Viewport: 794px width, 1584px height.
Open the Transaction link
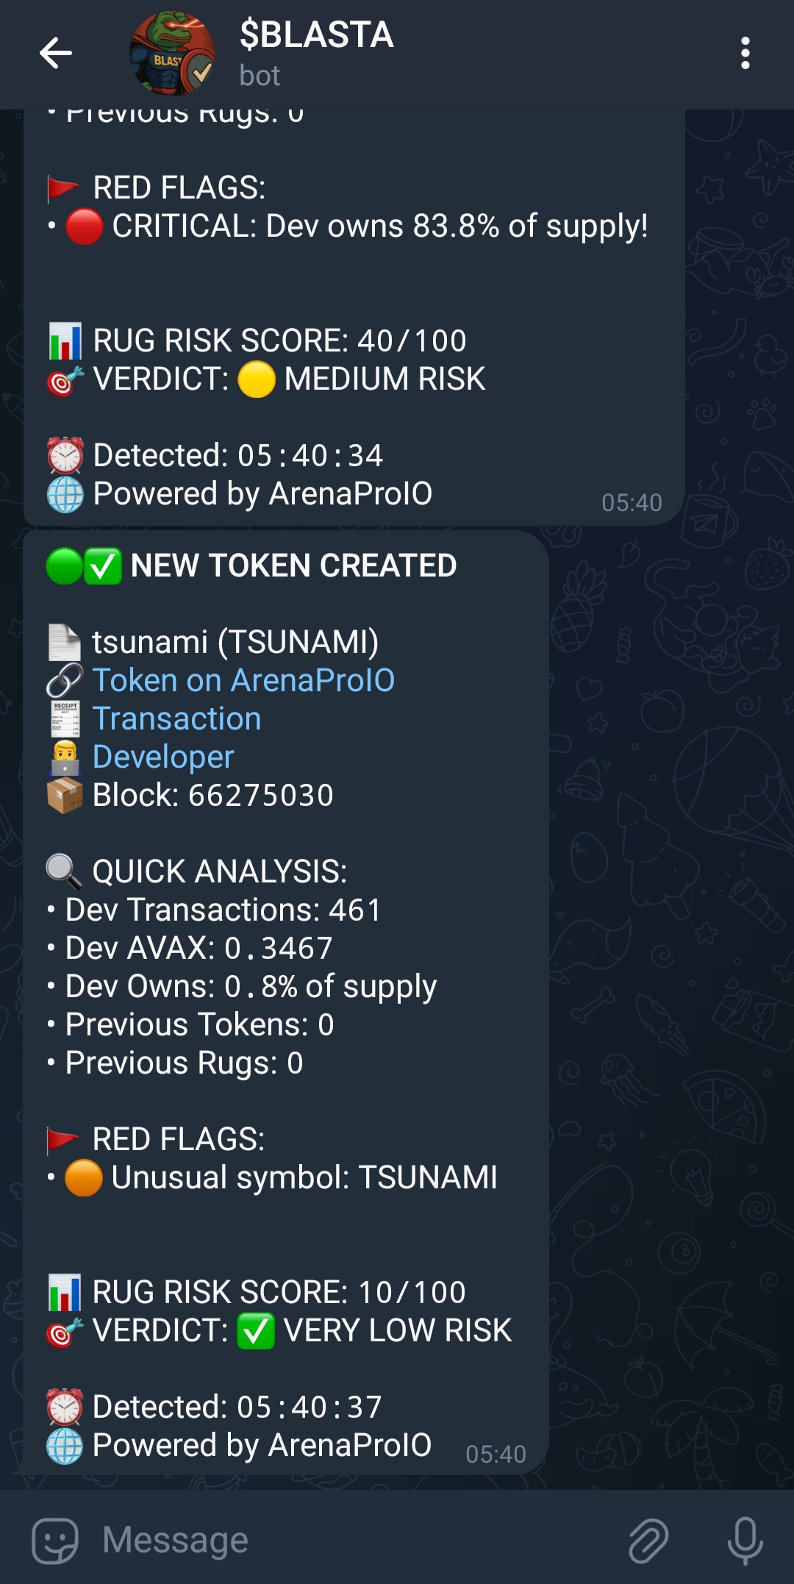point(176,718)
